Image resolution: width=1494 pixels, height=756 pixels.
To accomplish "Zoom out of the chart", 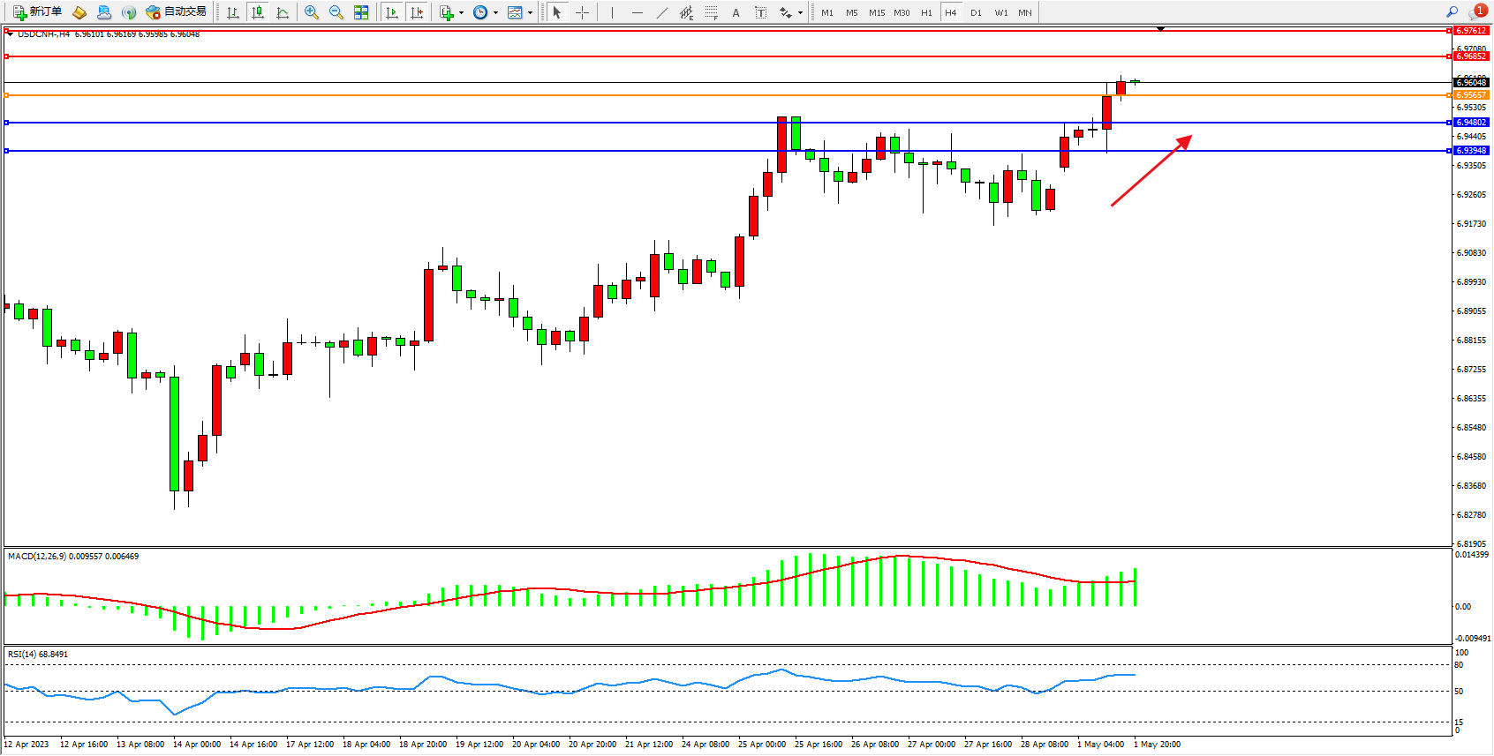I will coord(336,12).
